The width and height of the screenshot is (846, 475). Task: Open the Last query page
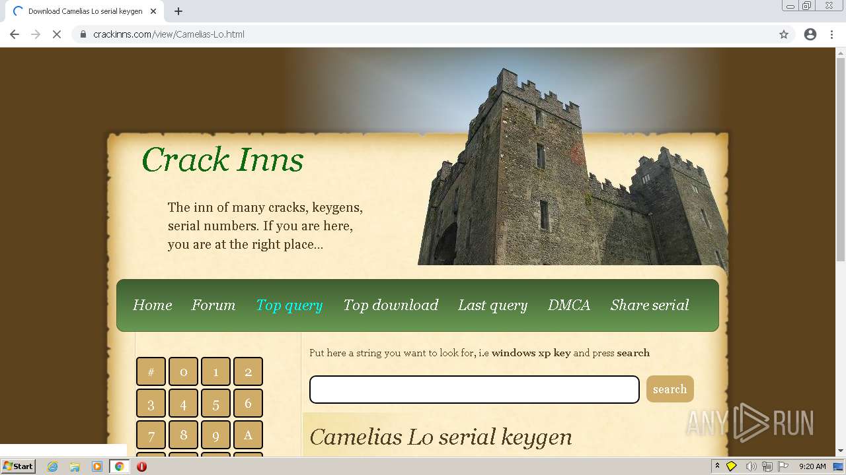492,305
